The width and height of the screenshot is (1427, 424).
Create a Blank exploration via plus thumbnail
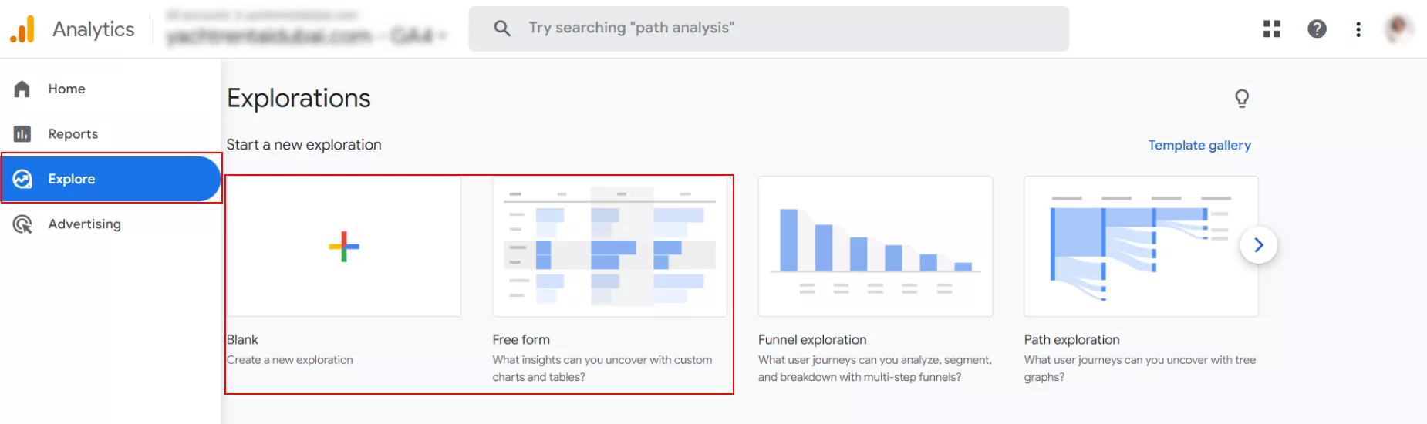[344, 247]
